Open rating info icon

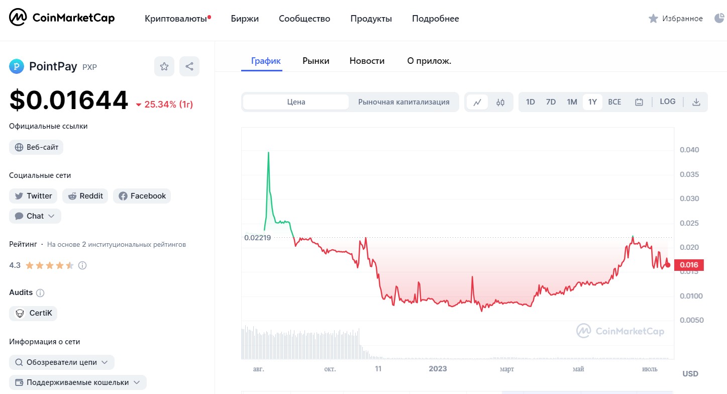(x=82, y=265)
